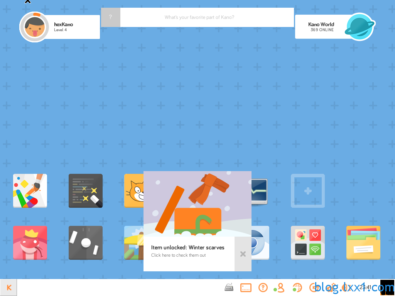Open the user account icon in taskbar
The image size is (395, 296).
(x=279, y=288)
